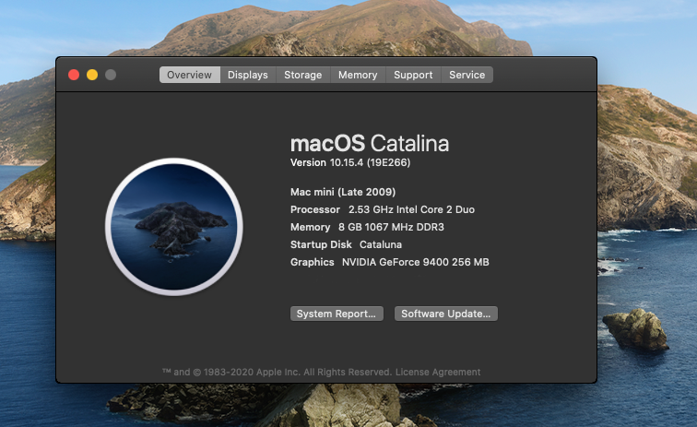Screen dimensions: 697x427
Task: Click the Mac mini (Late 2009) text
Action: click(343, 192)
